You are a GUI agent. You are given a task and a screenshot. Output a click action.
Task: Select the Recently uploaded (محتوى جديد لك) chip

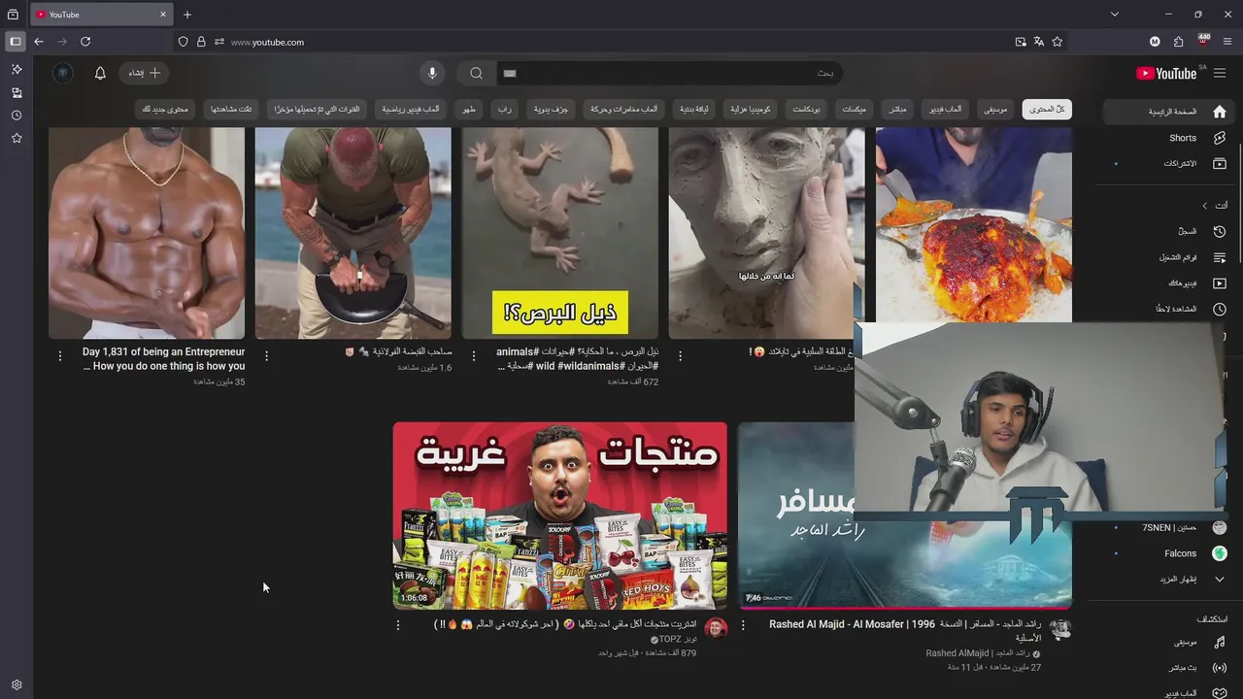(165, 110)
